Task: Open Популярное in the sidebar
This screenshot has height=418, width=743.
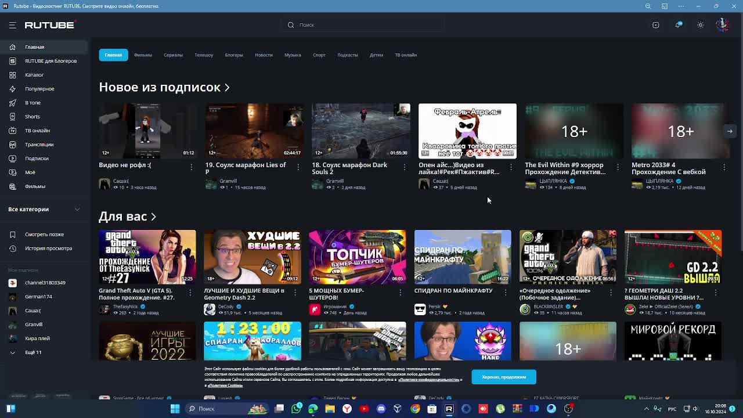Action: 44,89
